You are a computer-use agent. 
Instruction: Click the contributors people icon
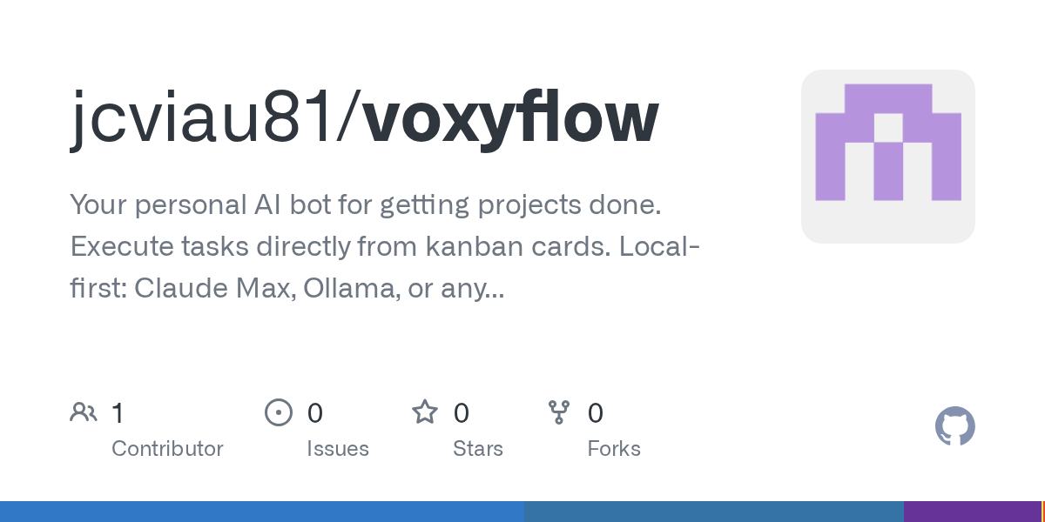[83, 412]
